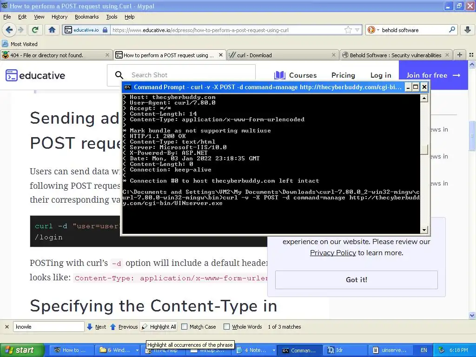Close the curl - Download tab
The image size is (476, 357).
(x=334, y=55)
